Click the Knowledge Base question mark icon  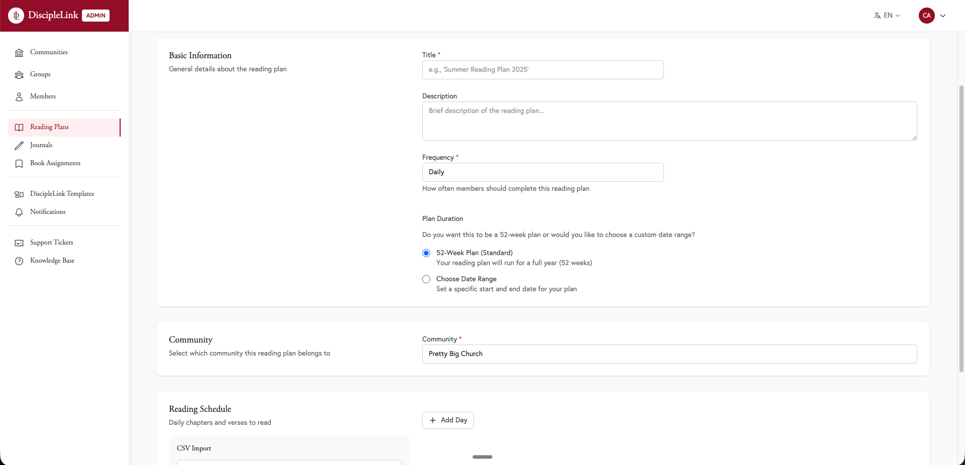(x=19, y=261)
